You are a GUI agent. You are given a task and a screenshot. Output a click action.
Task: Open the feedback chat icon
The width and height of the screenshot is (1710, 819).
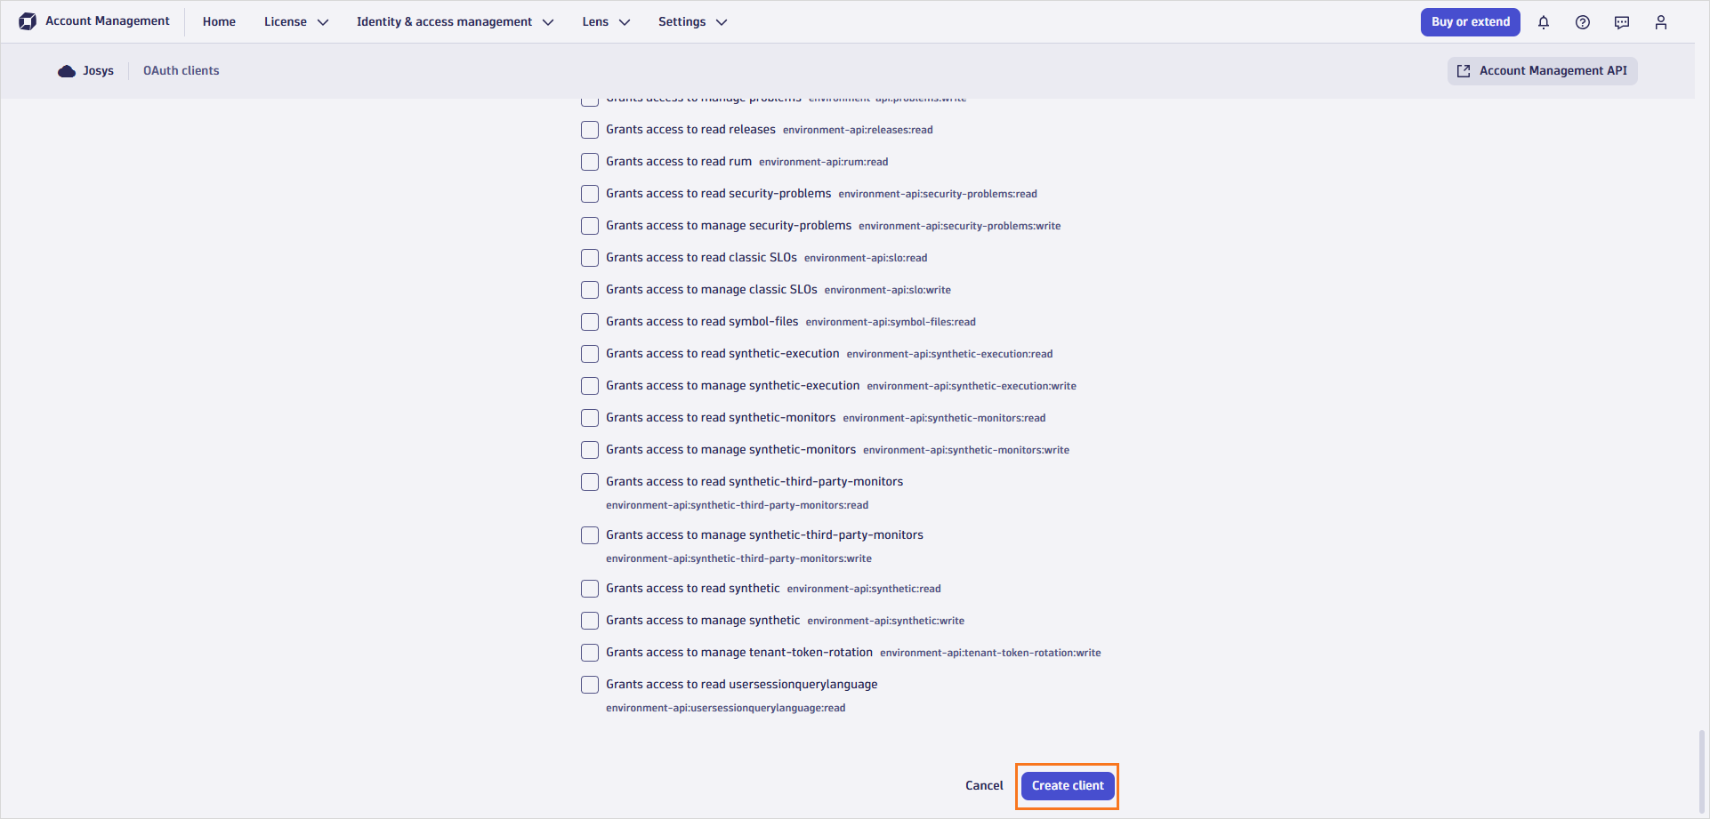(x=1622, y=22)
